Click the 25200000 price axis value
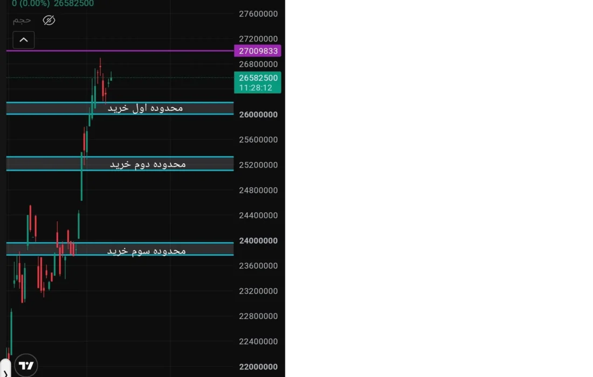593x377 pixels. tap(258, 165)
